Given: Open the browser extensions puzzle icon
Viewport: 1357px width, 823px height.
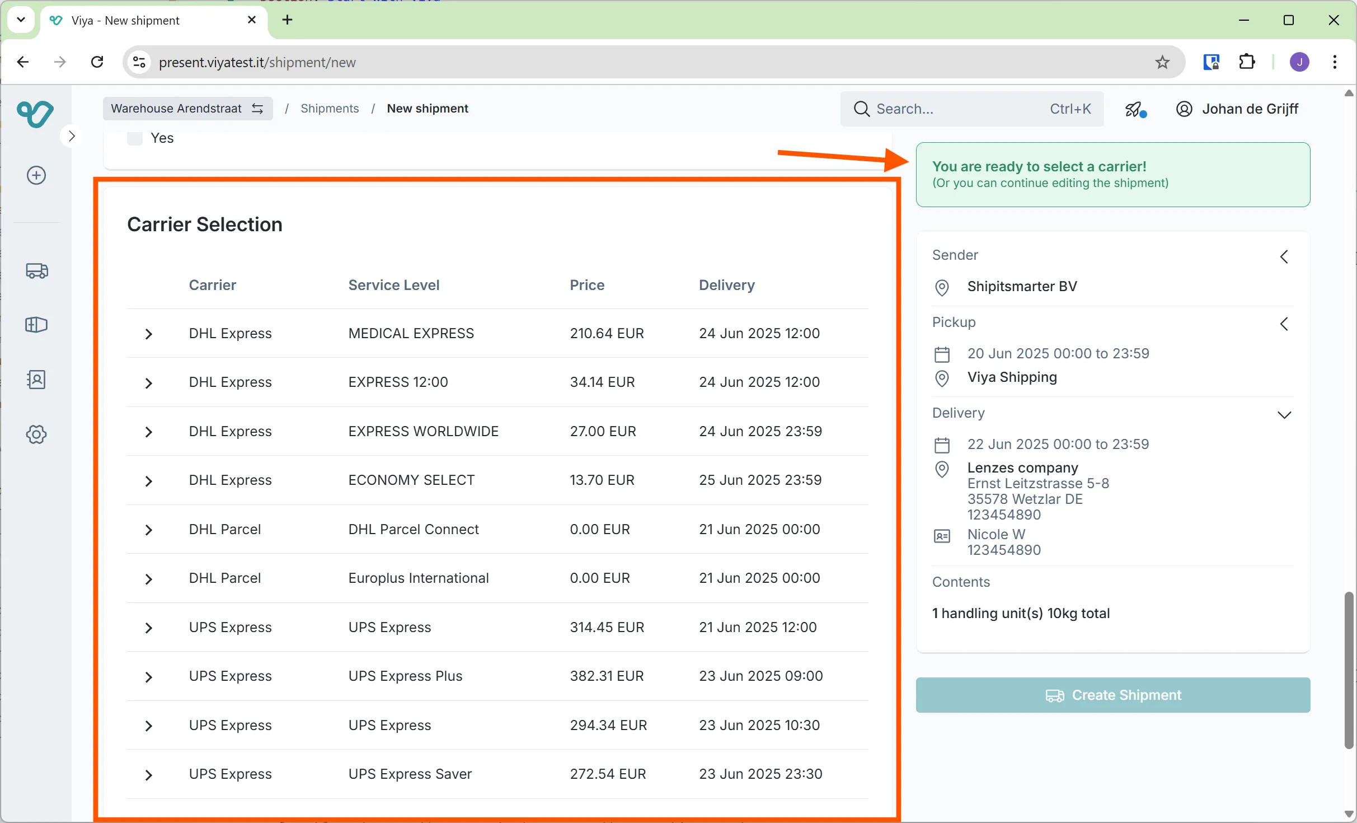Looking at the screenshot, I should click(1247, 62).
